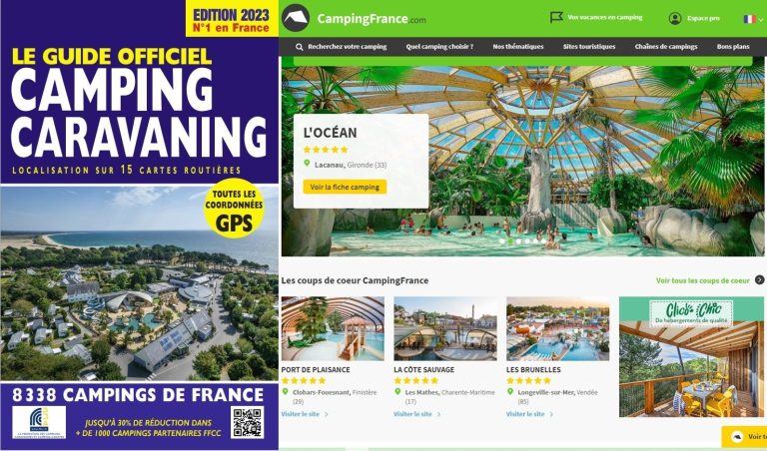The image size is (767, 451).
Task: Select the last carousel dot on the hero image
Action: 543,241
